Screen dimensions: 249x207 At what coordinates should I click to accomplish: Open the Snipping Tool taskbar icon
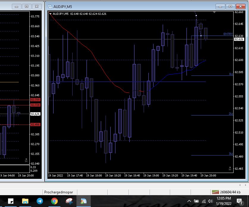(69, 201)
